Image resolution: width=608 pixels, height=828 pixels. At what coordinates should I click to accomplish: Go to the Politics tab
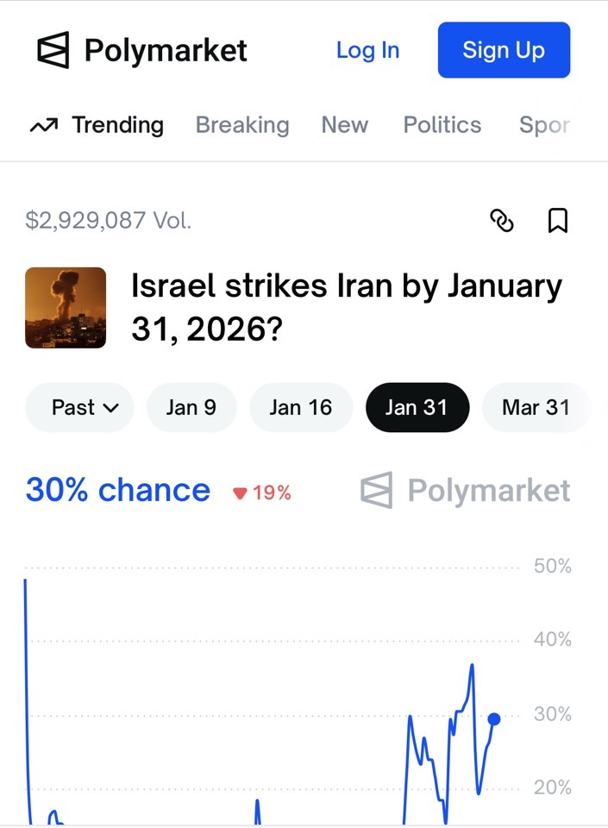click(442, 125)
